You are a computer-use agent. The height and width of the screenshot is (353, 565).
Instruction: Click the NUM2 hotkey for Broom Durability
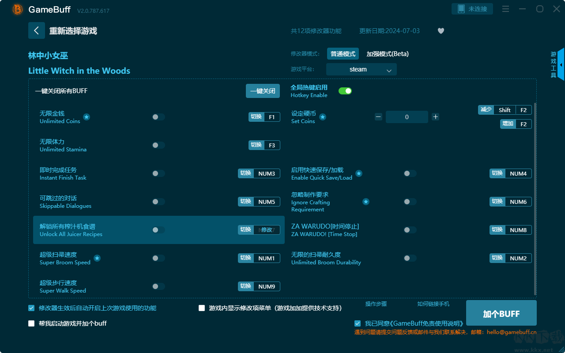518,258
